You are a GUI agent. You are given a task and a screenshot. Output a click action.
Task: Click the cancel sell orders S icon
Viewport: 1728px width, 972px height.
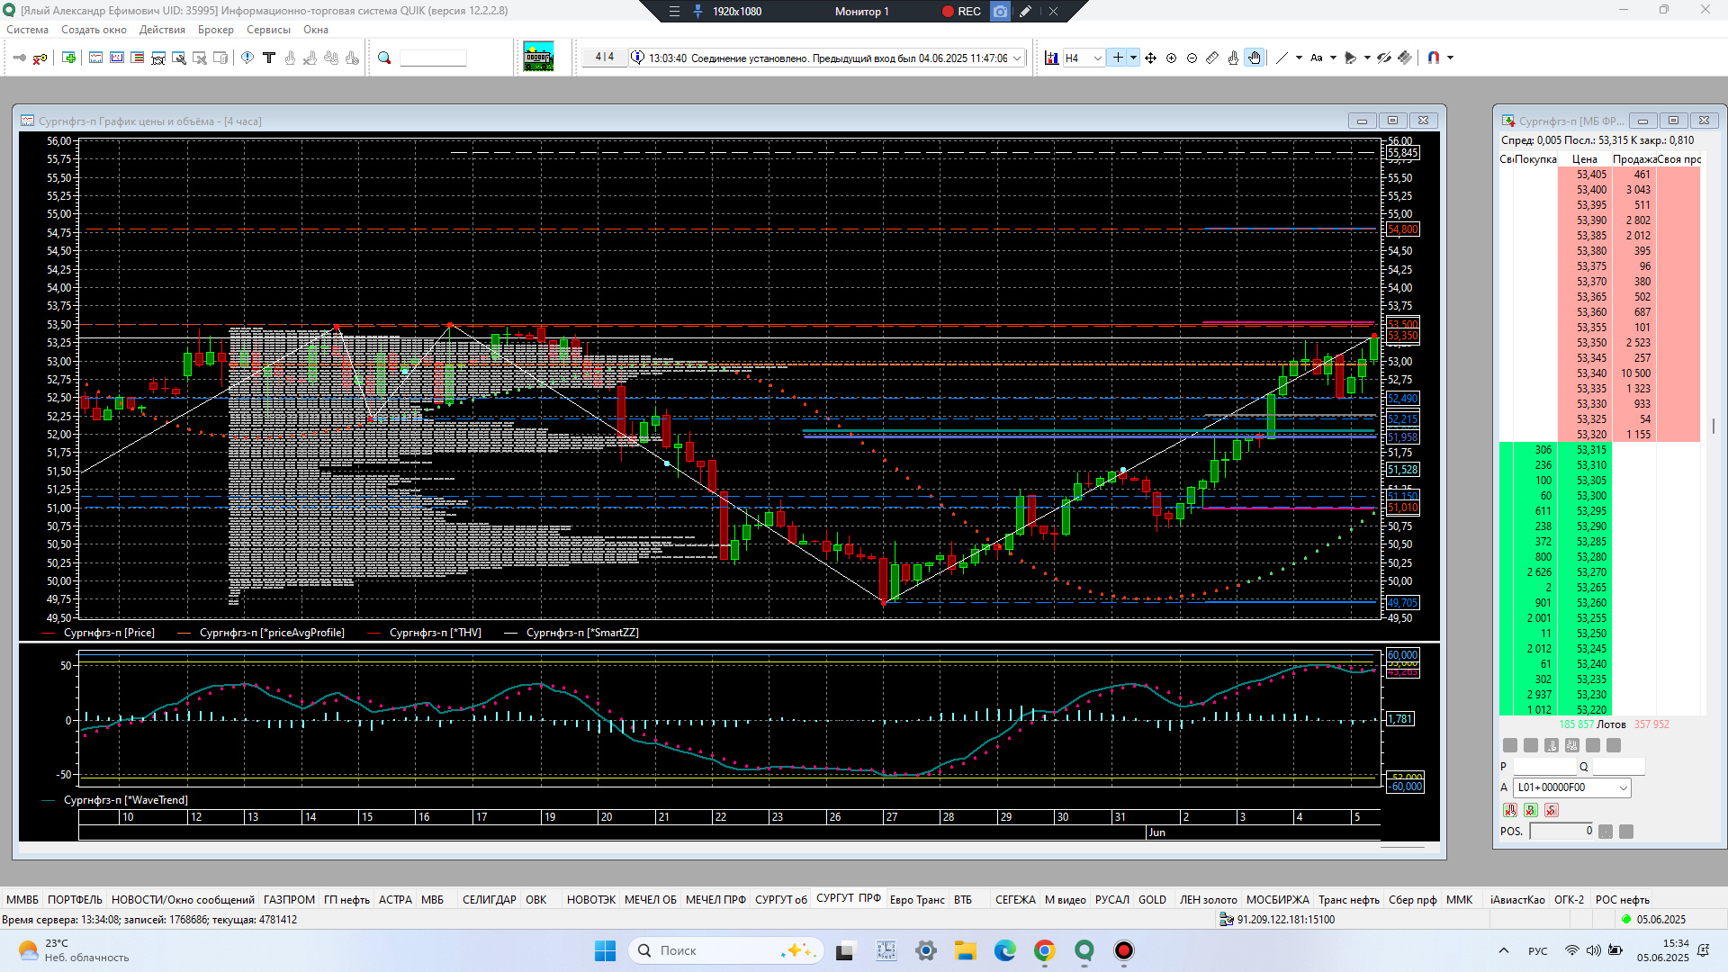pos(1551,810)
